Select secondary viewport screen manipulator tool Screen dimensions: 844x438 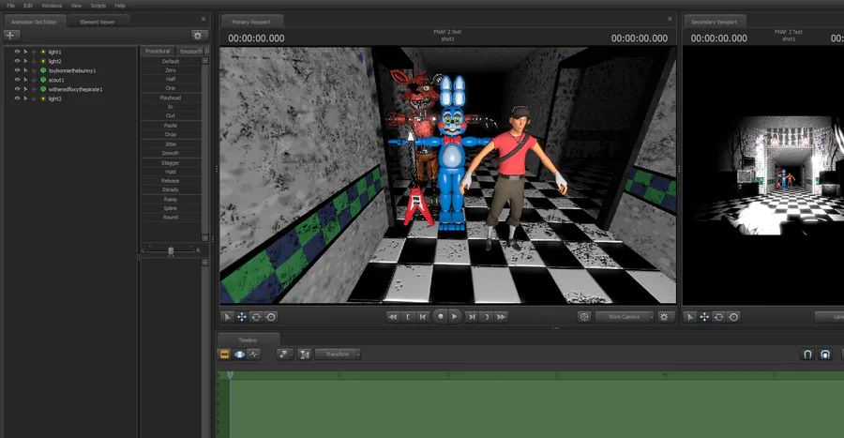point(733,317)
